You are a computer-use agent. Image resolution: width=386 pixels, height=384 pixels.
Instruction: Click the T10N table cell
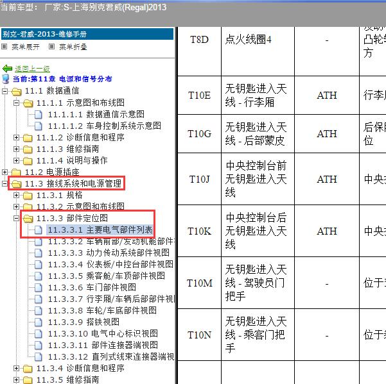pyautogui.click(x=199, y=335)
